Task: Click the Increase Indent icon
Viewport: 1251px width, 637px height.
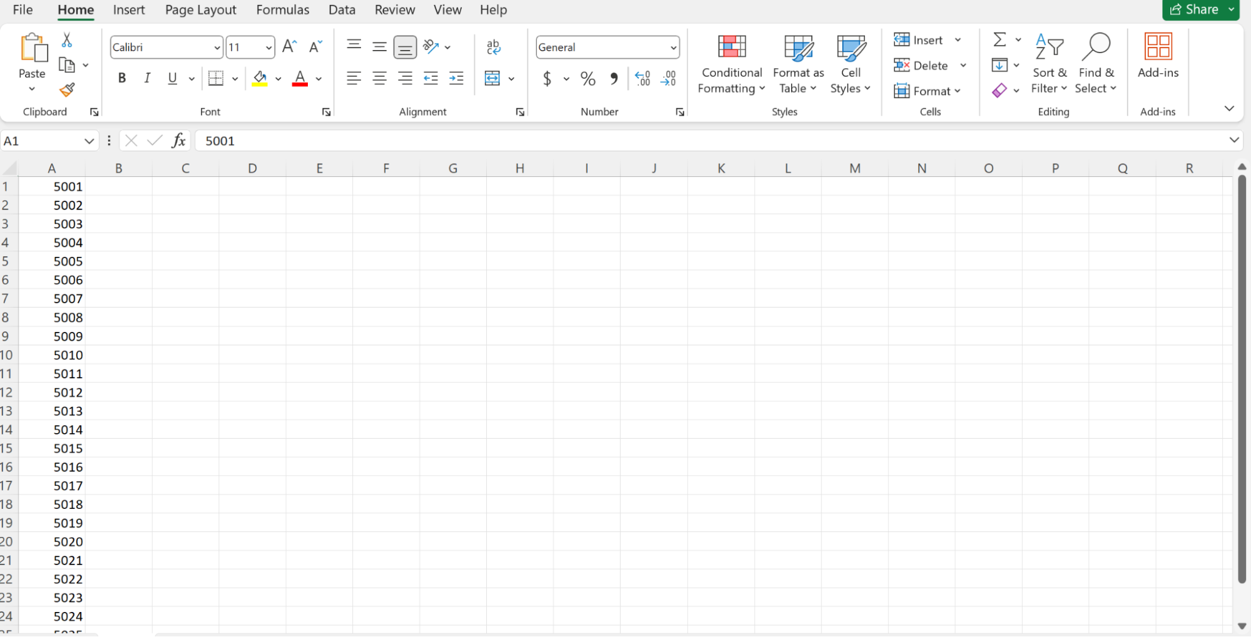Action: point(456,78)
